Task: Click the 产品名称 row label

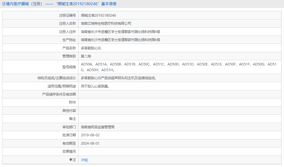Action: (69, 48)
